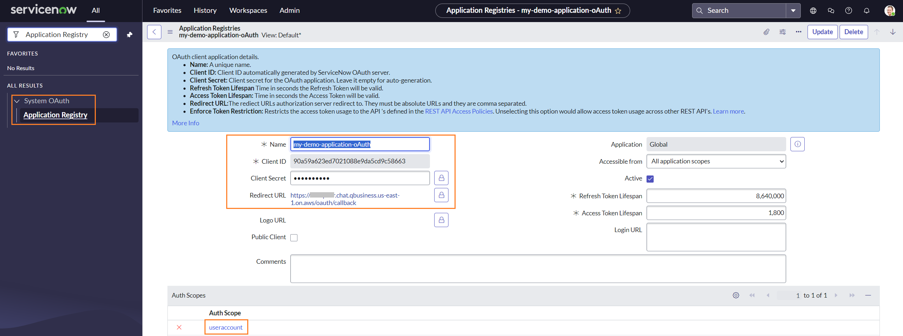
Task: Unlock the Client Secret lock icon
Action: pyautogui.click(x=441, y=178)
